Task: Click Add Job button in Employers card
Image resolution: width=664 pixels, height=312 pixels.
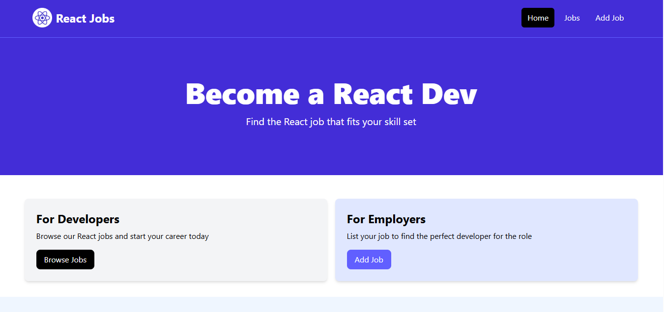Action: click(x=369, y=260)
